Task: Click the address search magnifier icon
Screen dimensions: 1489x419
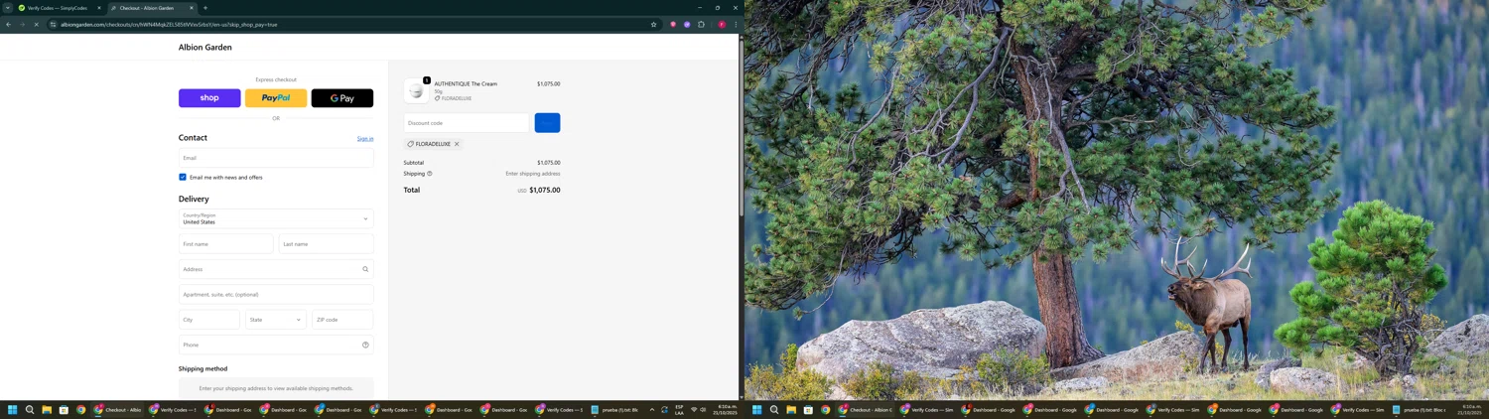Action: [x=365, y=269]
